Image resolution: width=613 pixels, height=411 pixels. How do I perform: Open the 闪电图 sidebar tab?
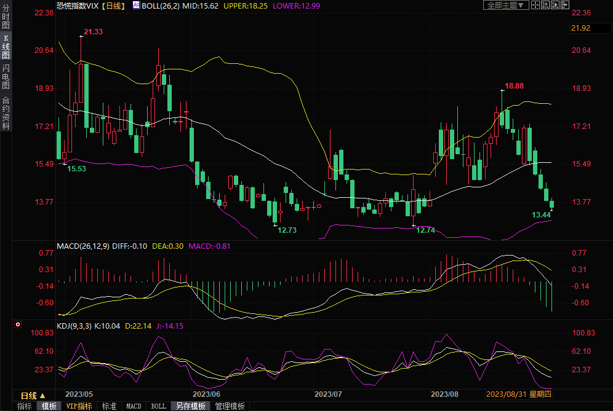coord(6,77)
